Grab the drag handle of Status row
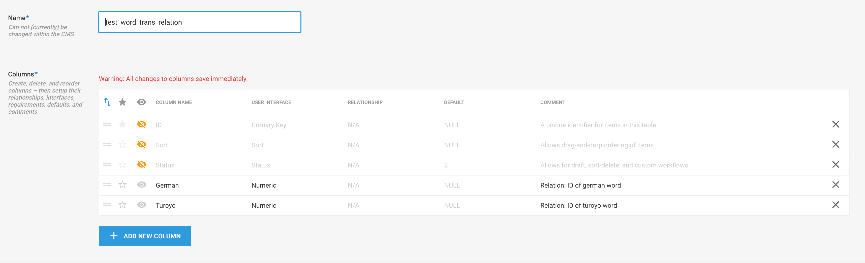865x263 pixels. [107, 164]
